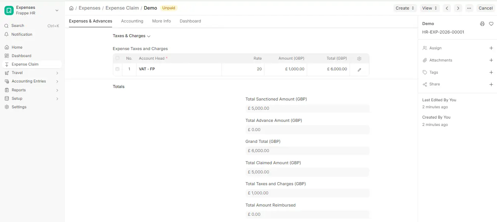The height and width of the screenshot is (222, 497).
Task: Click the Tags label in sidebar
Action: tap(434, 73)
